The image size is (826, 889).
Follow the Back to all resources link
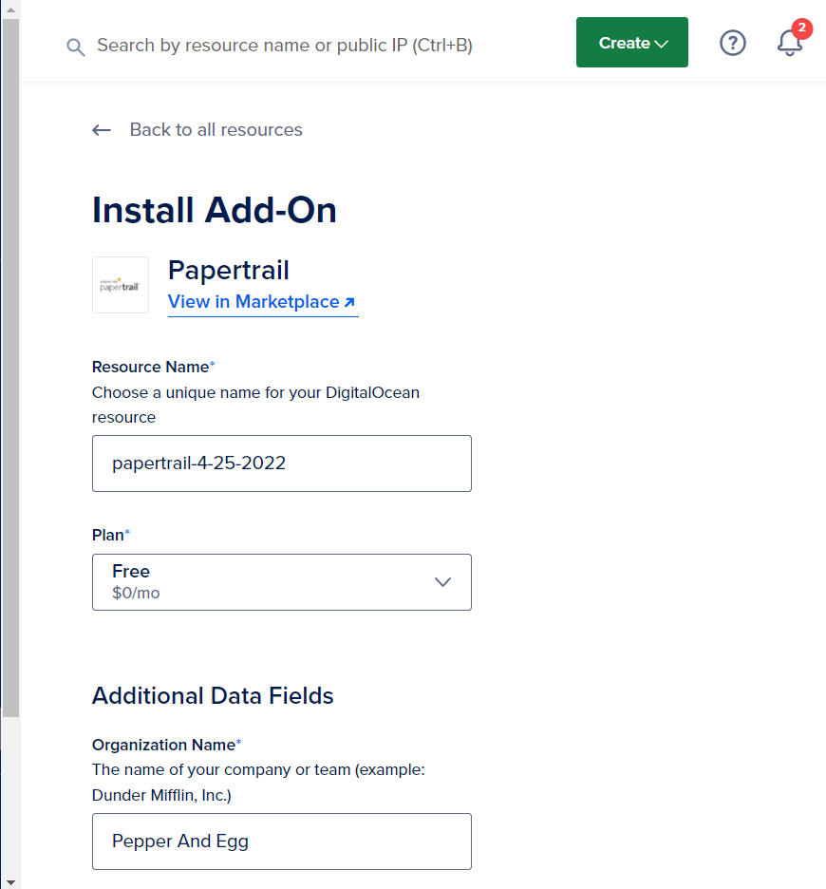pos(216,130)
